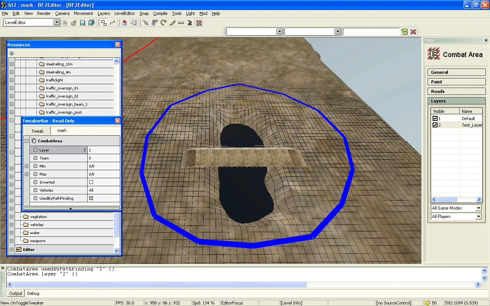Open the Paint section in Editor panel

[457, 82]
